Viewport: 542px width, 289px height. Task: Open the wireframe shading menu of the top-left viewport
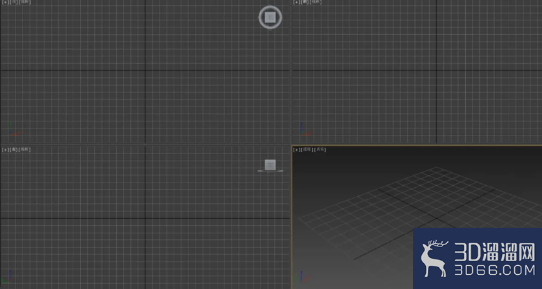(x=25, y=2)
